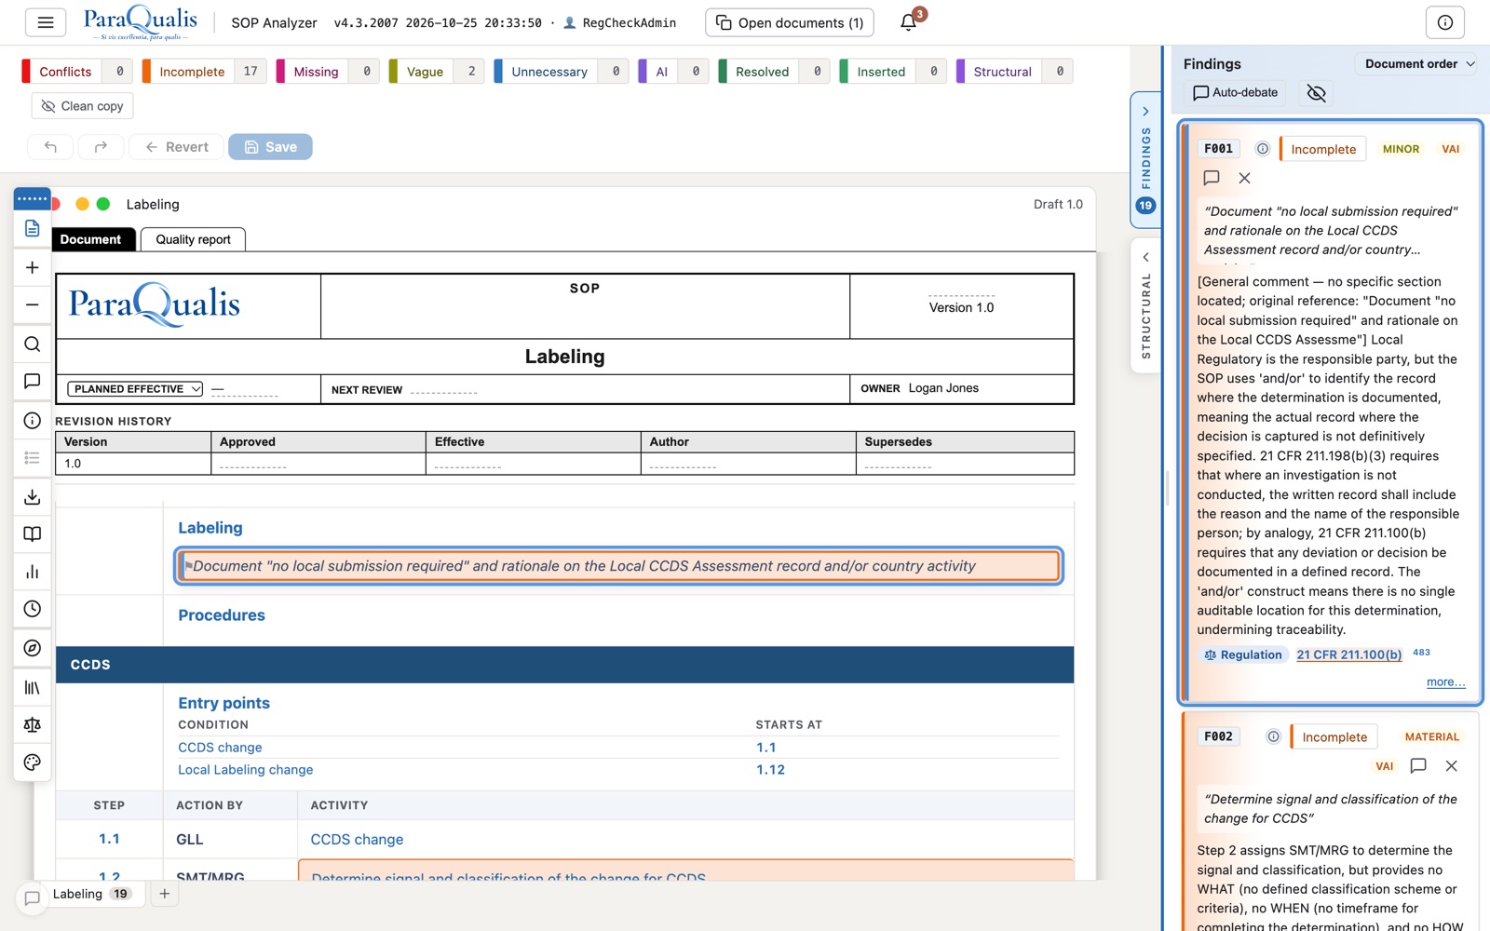The image size is (1490, 931).
Task: Toggle the Vague findings filter
Action: [436, 72]
